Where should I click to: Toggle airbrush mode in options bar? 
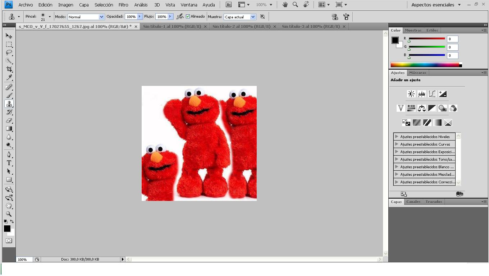(x=180, y=17)
